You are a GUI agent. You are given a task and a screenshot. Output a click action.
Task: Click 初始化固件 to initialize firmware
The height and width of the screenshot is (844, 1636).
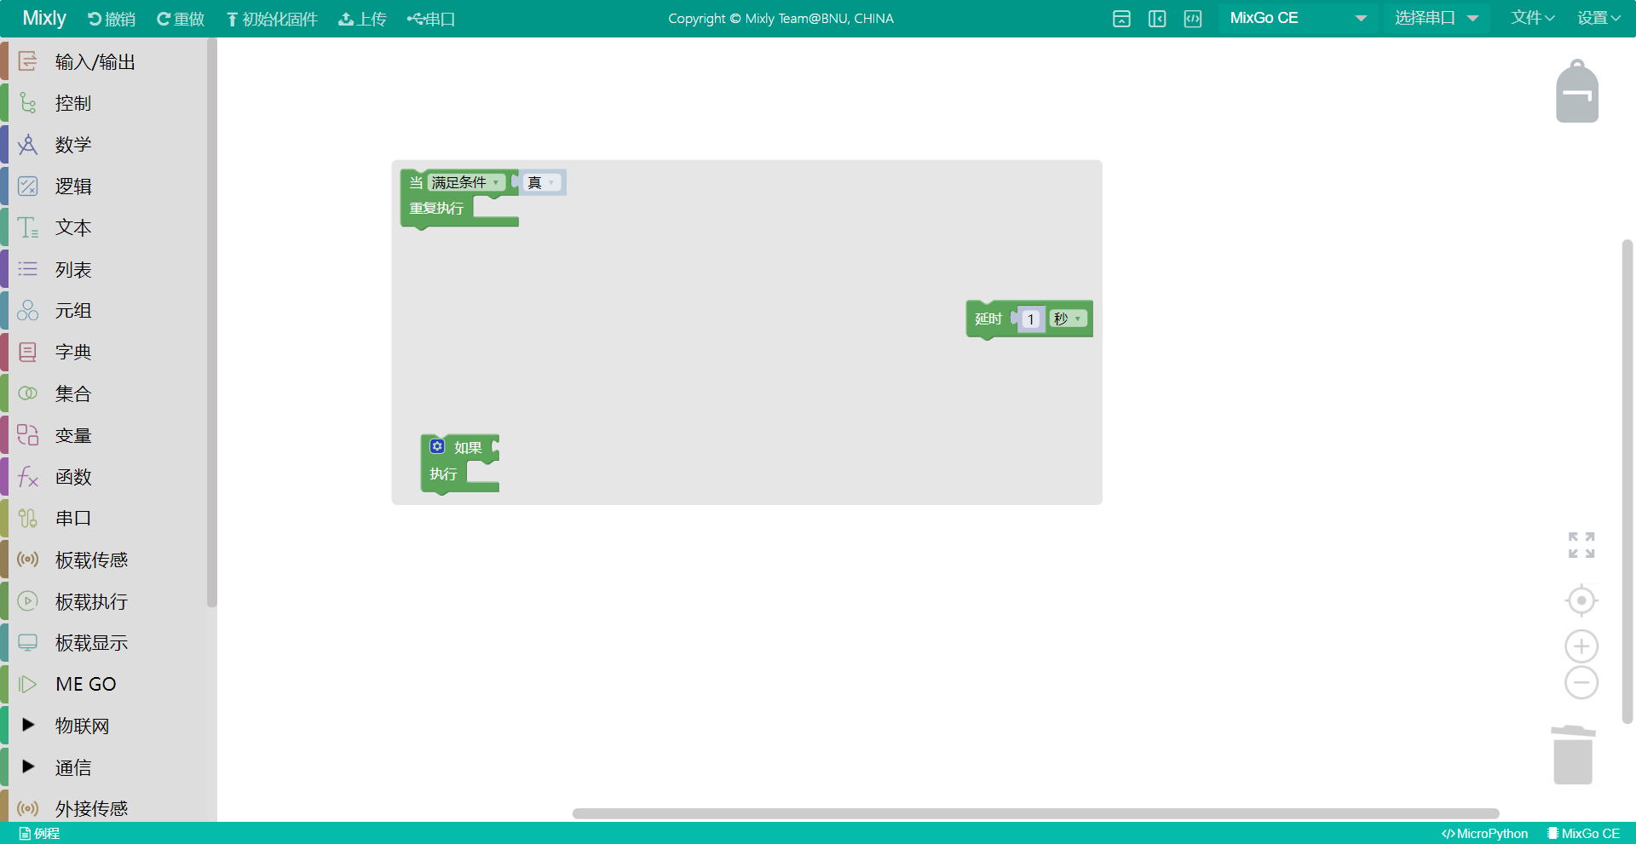point(272,19)
